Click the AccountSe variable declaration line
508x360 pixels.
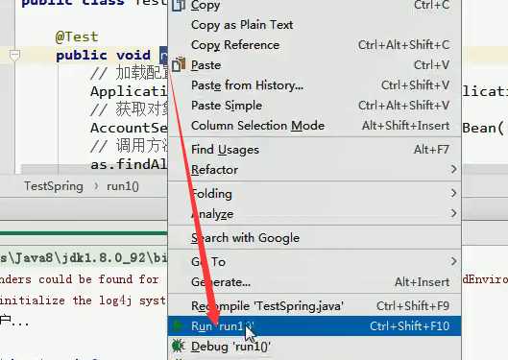coord(129,128)
